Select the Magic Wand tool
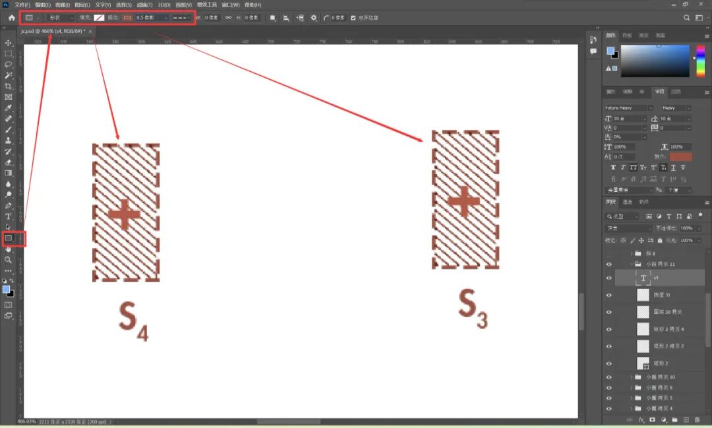 tap(8, 75)
